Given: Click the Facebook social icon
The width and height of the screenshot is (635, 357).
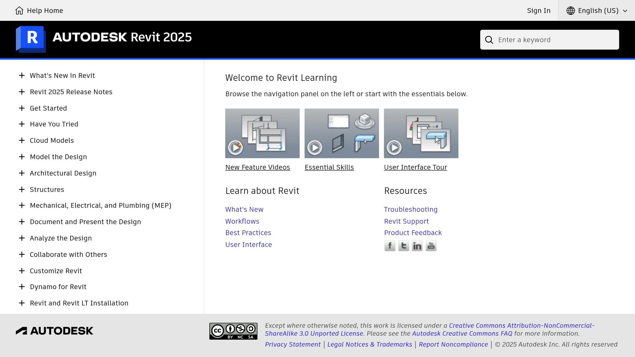Looking at the screenshot, I should coord(390,246).
